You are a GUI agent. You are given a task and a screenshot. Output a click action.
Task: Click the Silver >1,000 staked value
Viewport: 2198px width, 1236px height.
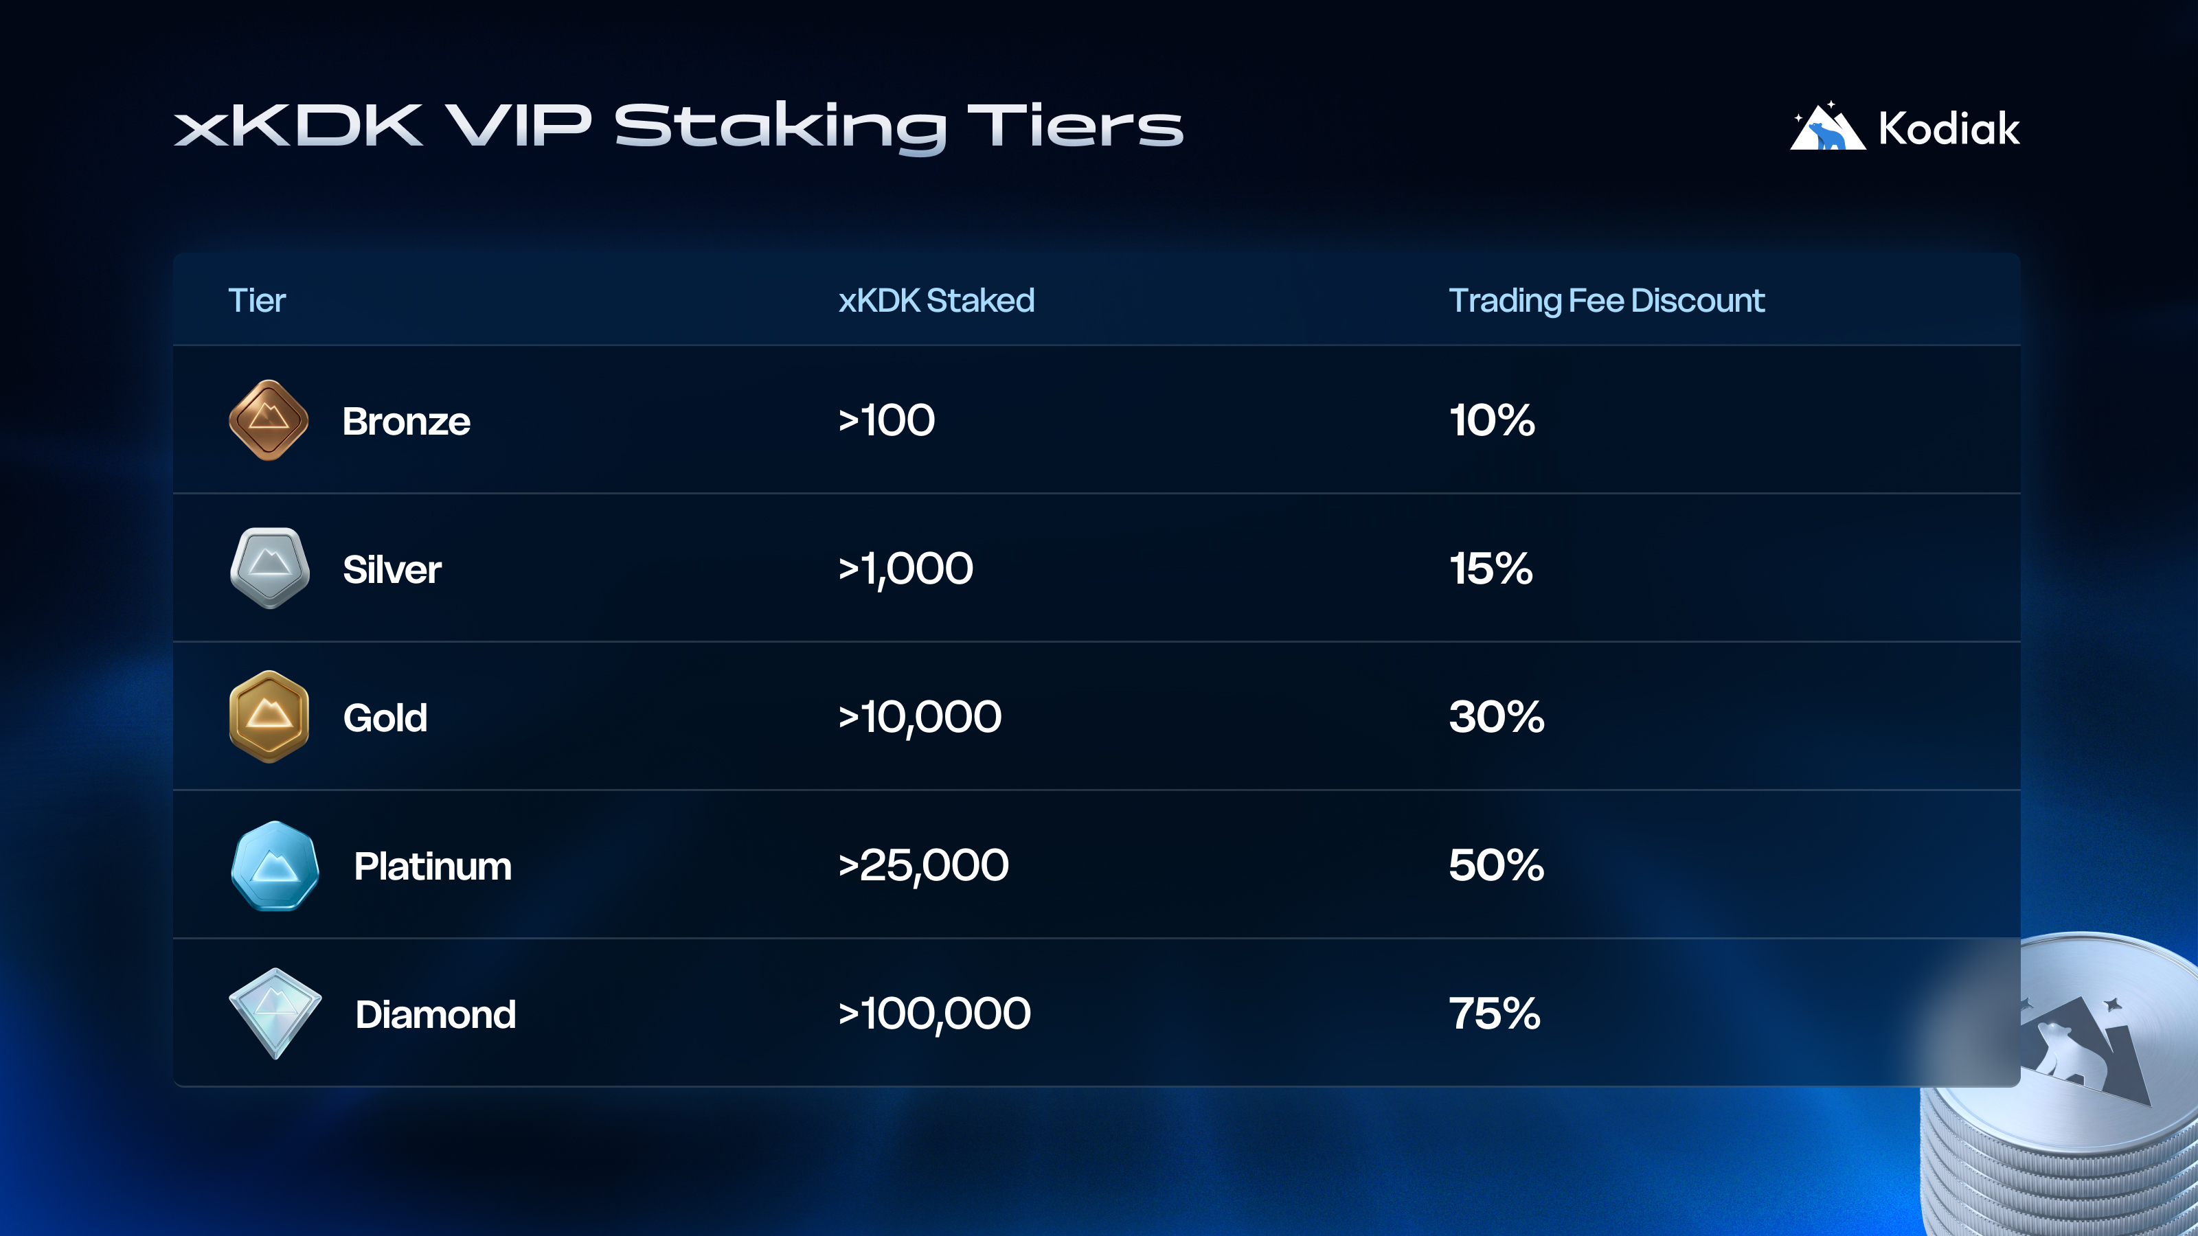point(905,569)
